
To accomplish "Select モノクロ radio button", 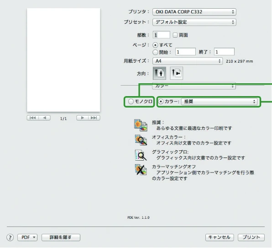I will 131,102.
